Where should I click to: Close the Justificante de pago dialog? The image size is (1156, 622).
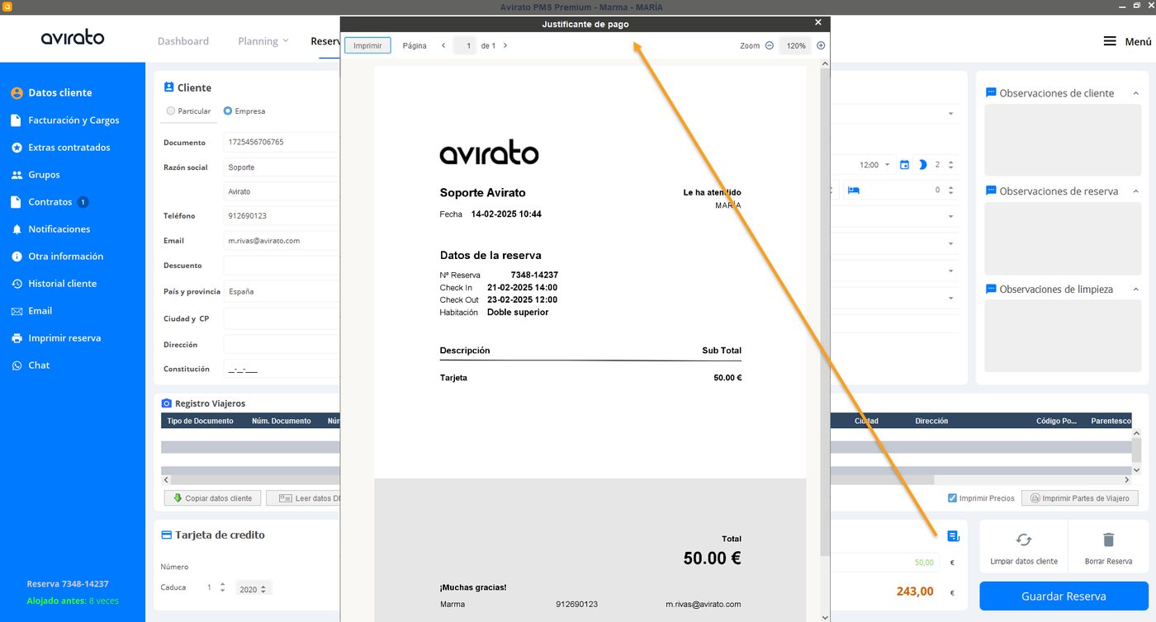(818, 23)
